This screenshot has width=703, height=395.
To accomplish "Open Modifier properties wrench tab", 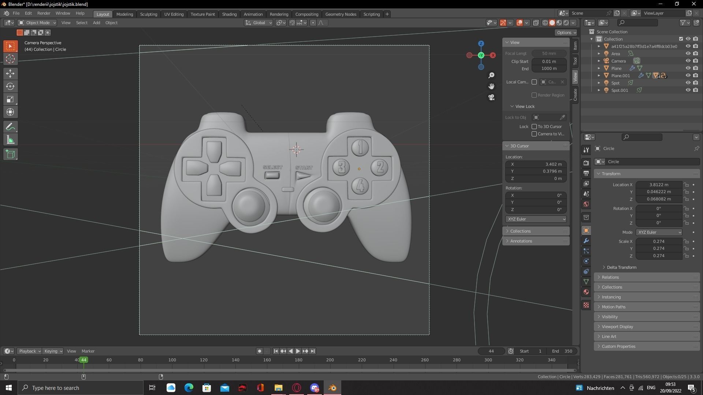I will tap(586, 241).
